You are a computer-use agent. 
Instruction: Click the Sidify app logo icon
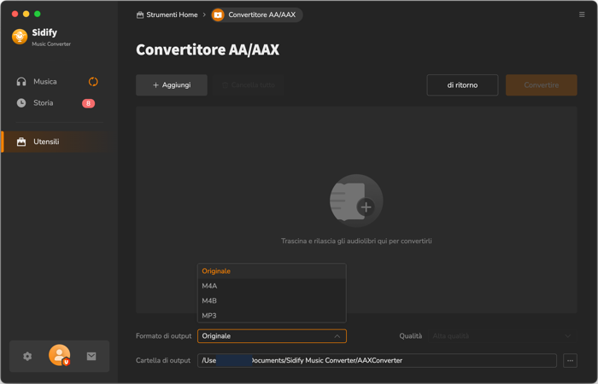(20, 37)
